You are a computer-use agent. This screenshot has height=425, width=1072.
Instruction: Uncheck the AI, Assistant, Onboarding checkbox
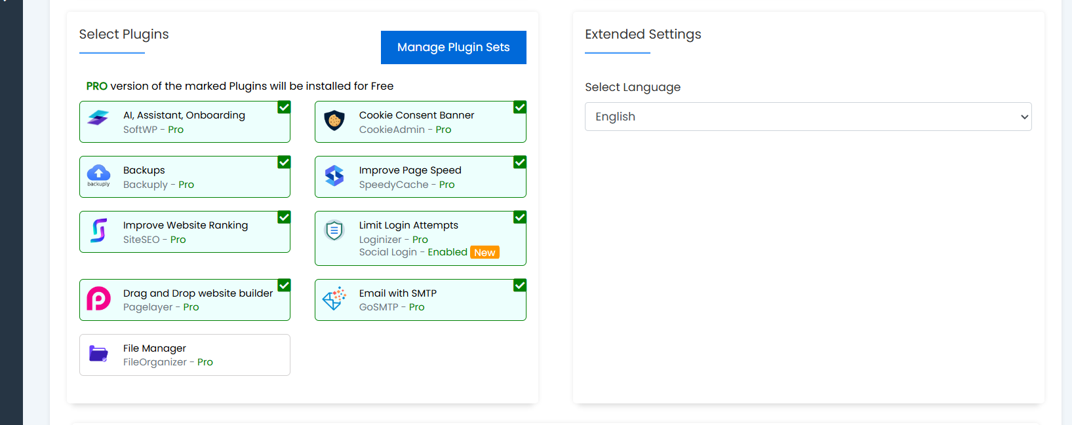(284, 107)
